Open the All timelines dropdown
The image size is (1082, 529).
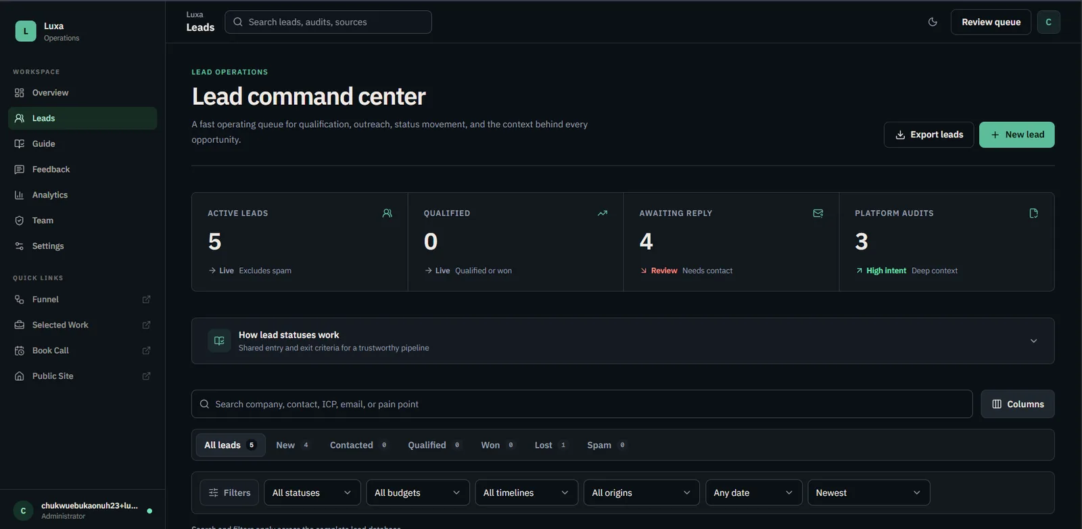tap(526, 492)
